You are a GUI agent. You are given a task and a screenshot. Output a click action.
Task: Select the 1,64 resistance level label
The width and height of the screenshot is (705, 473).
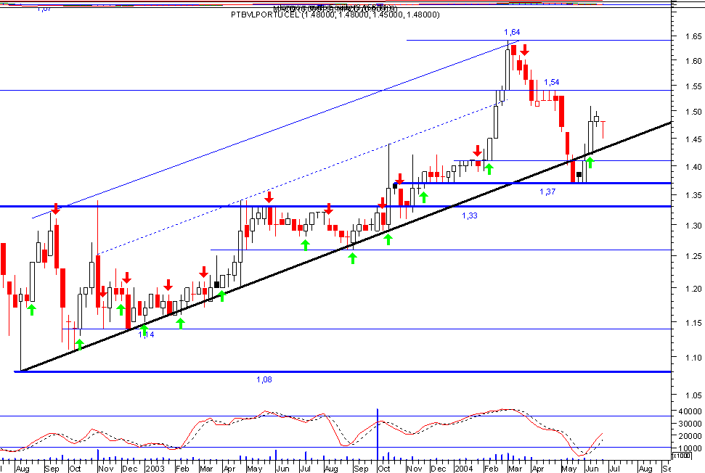[x=512, y=33]
